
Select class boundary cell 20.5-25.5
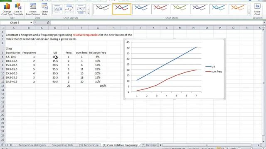click(13, 69)
